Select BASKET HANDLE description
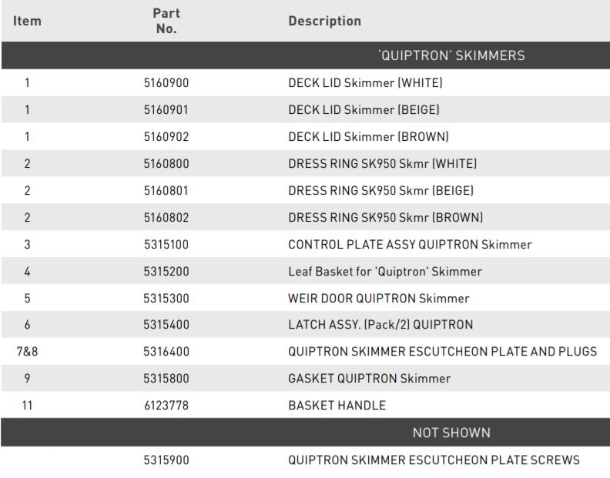 (337, 406)
